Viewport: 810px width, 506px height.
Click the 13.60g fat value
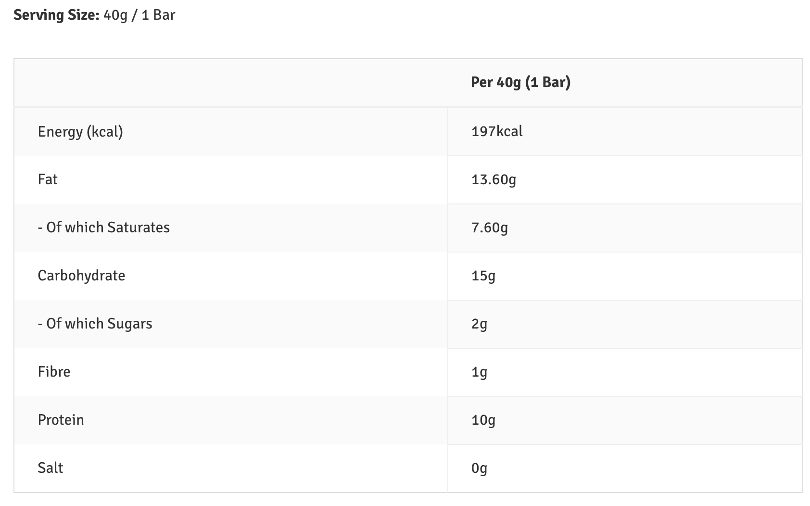(x=494, y=179)
